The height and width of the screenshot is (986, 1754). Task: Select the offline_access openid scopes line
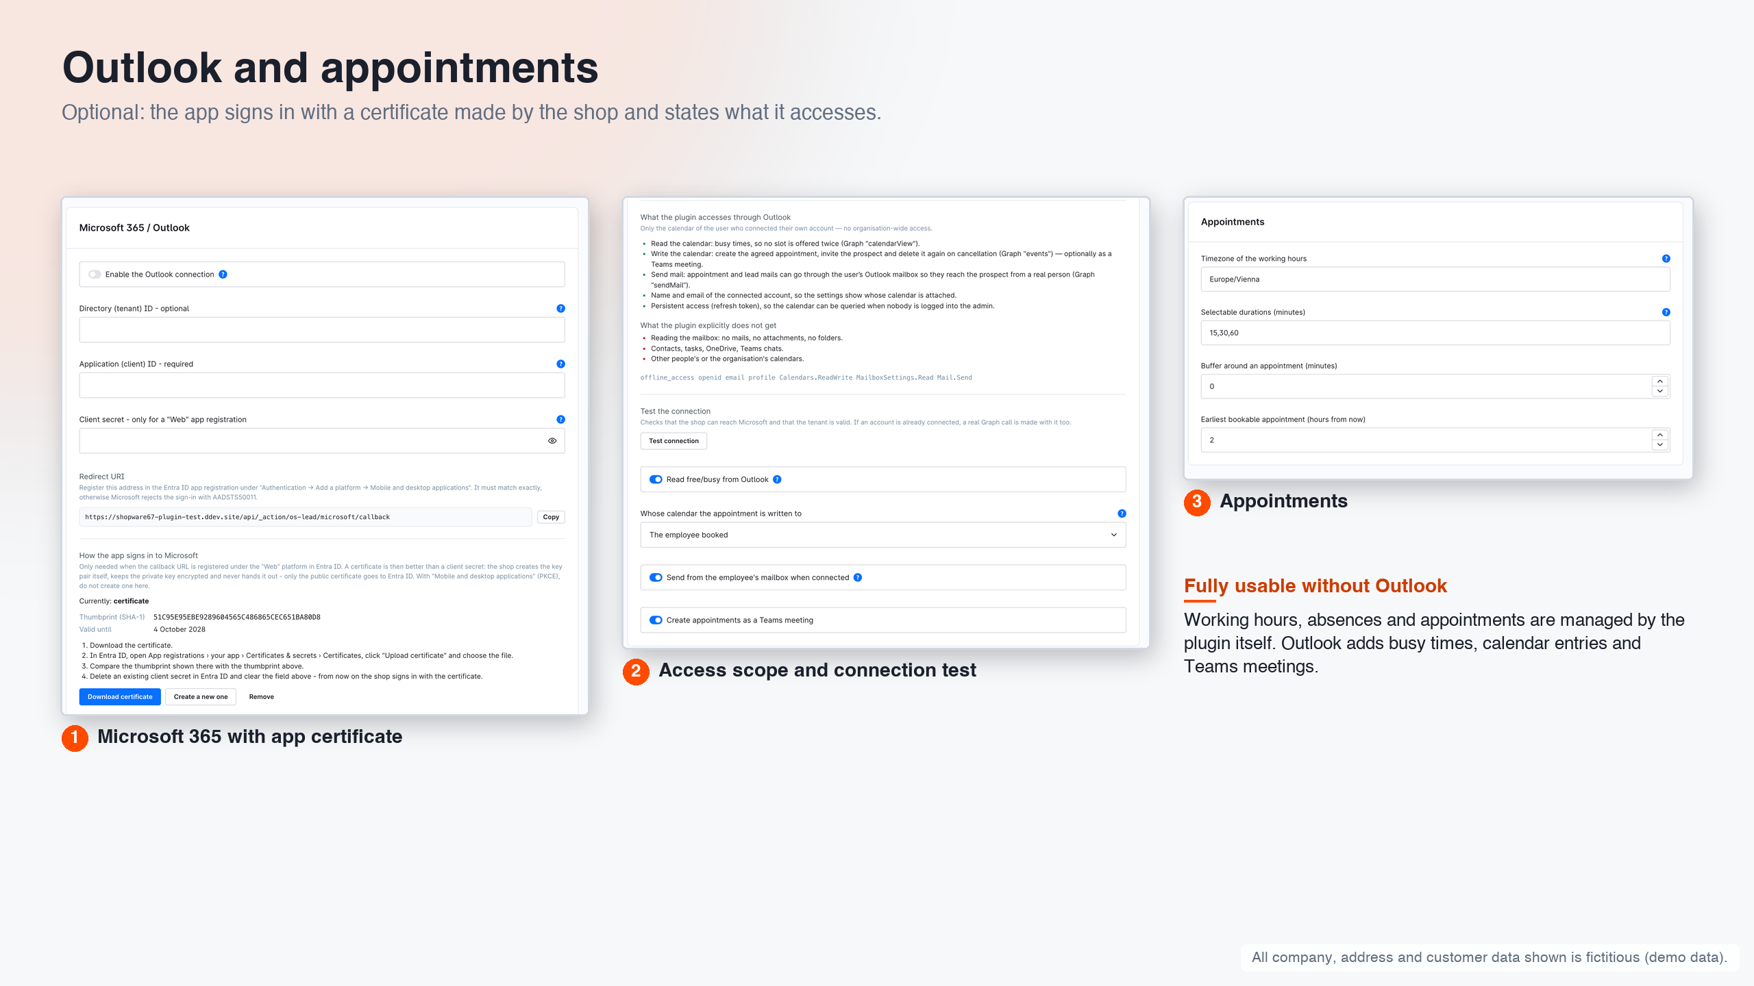tap(806, 378)
